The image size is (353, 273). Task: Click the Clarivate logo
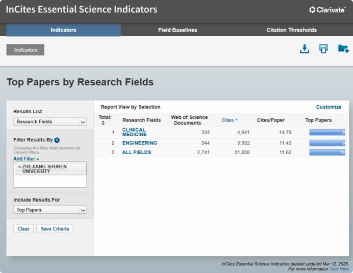click(327, 10)
